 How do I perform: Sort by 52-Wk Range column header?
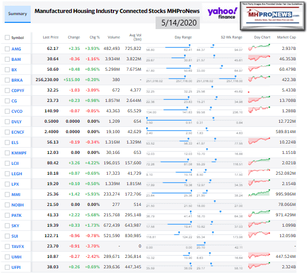(x=232, y=37)
